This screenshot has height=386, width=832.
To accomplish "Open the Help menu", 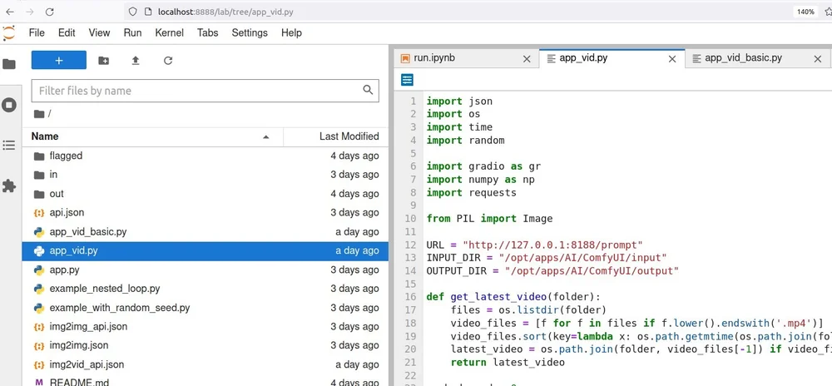I will click(291, 33).
